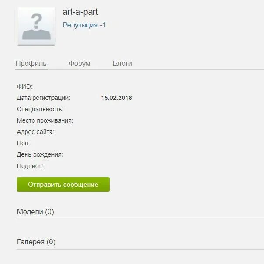This screenshot has width=264, height=264.
Task: Click the question mark on avatar
Action: (37, 21)
